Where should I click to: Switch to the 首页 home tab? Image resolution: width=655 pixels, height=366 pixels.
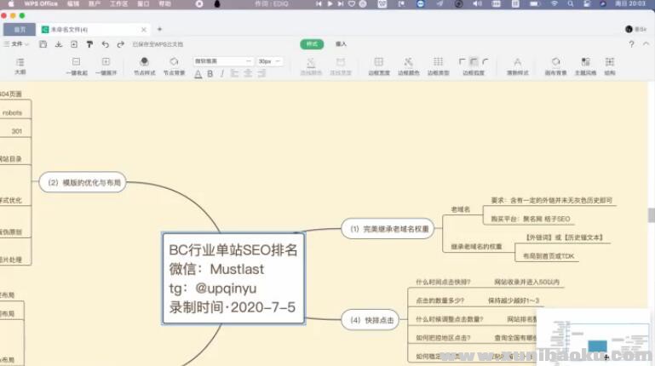(20, 29)
